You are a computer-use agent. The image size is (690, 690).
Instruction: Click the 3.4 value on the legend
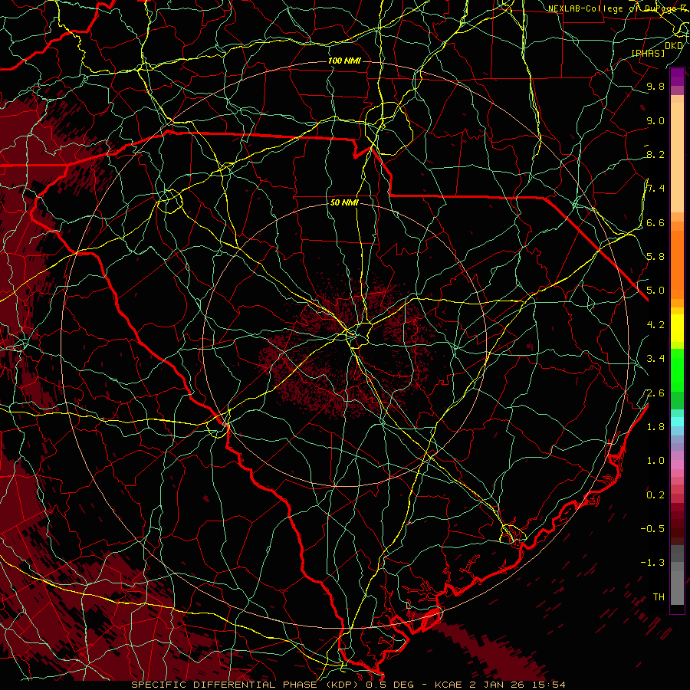click(655, 359)
